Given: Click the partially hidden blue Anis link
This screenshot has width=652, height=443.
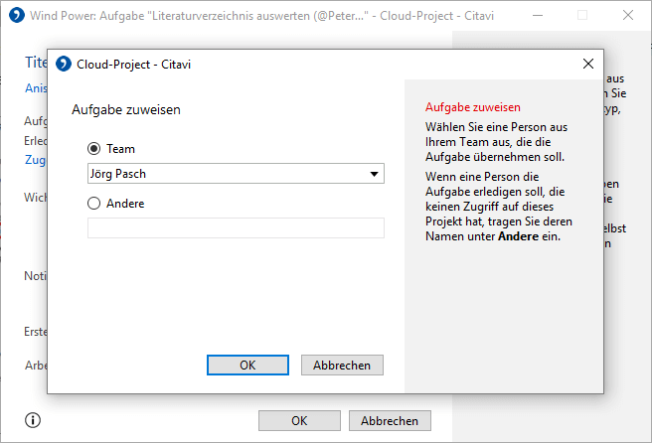Looking at the screenshot, I should [x=36, y=88].
